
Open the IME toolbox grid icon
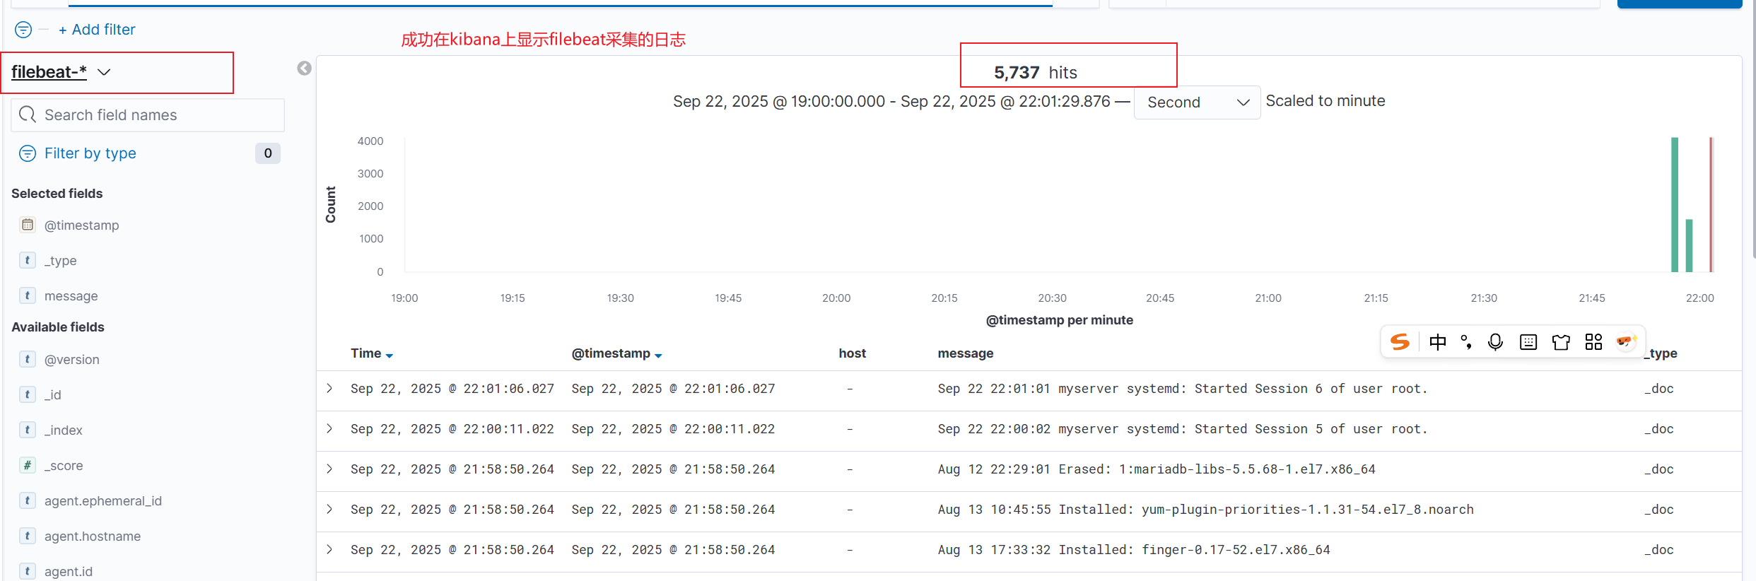point(1593,342)
